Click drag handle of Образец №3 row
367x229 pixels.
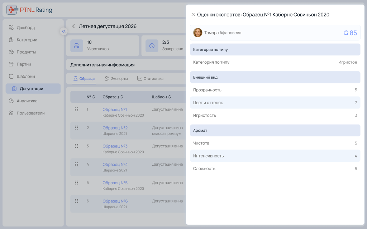click(76, 146)
